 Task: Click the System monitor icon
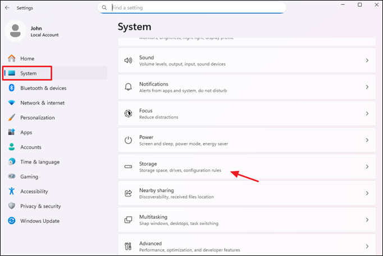tap(11, 73)
